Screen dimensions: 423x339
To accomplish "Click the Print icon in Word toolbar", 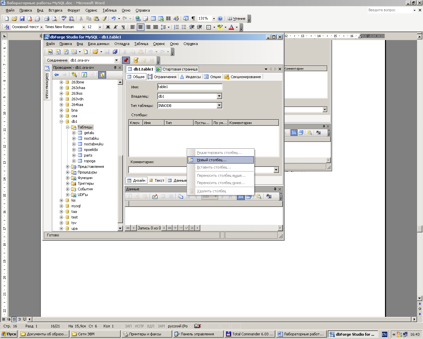I will [47, 19].
